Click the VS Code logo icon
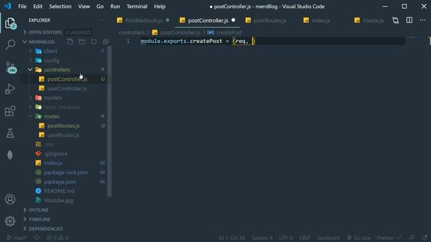Image resolution: width=431 pixels, height=242 pixels. pyautogui.click(x=7, y=6)
